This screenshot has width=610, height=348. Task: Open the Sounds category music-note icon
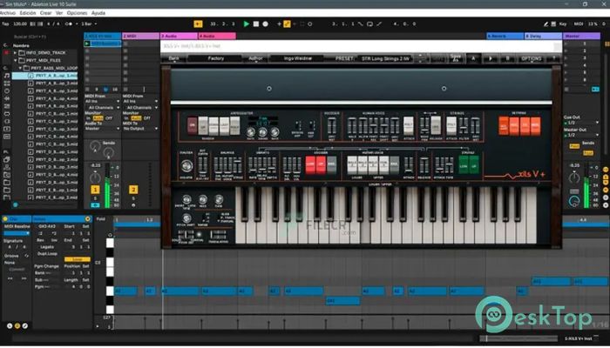coord(6,76)
